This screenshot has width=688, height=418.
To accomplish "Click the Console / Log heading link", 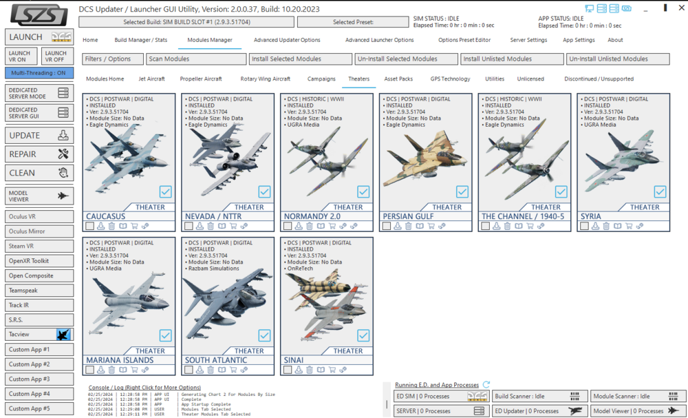I will (144, 388).
